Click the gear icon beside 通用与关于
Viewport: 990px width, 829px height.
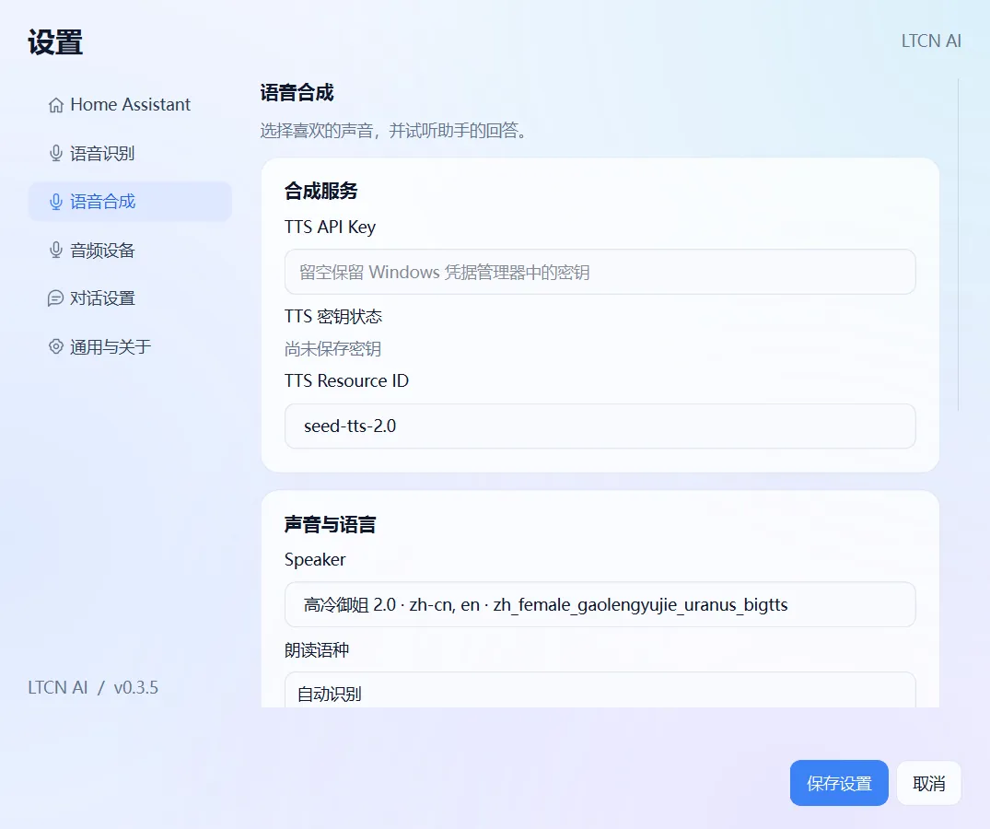(x=56, y=346)
